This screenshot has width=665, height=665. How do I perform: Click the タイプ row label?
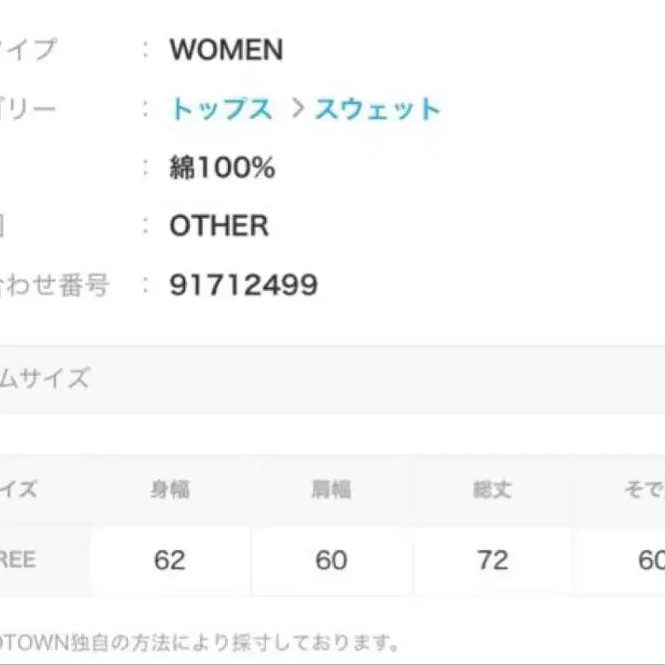(x=29, y=50)
